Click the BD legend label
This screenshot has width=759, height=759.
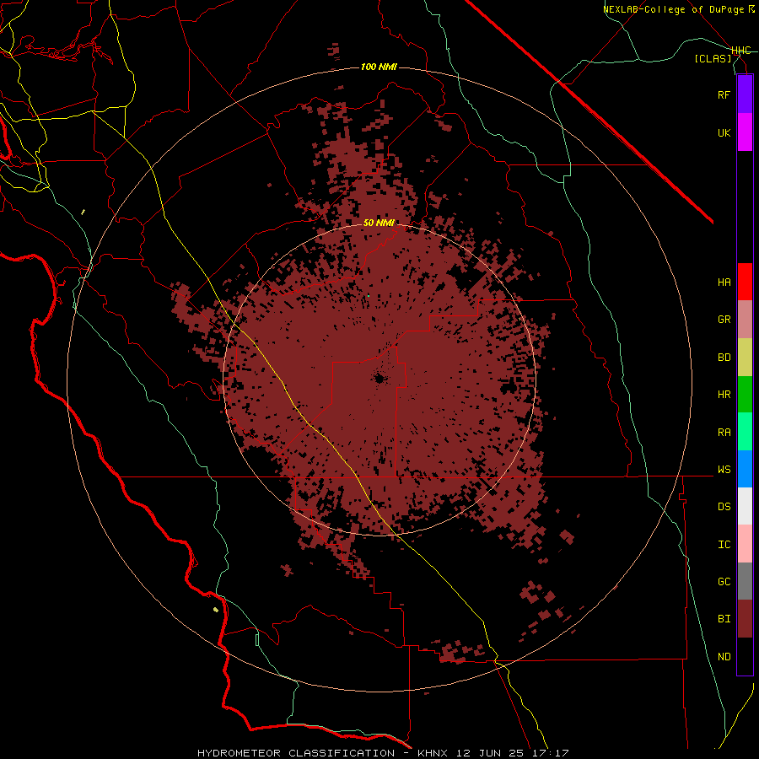[724, 358]
